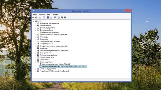The height and width of the screenshot is (90, 161).
Task: Toggle the show/hide console tree toolbar icon
Action: (40, 17)
